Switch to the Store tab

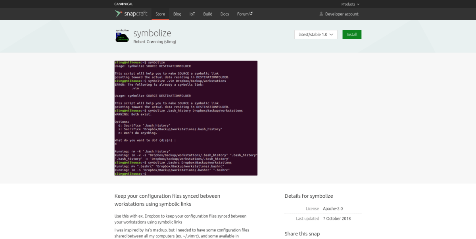click(x=160, y=14)
